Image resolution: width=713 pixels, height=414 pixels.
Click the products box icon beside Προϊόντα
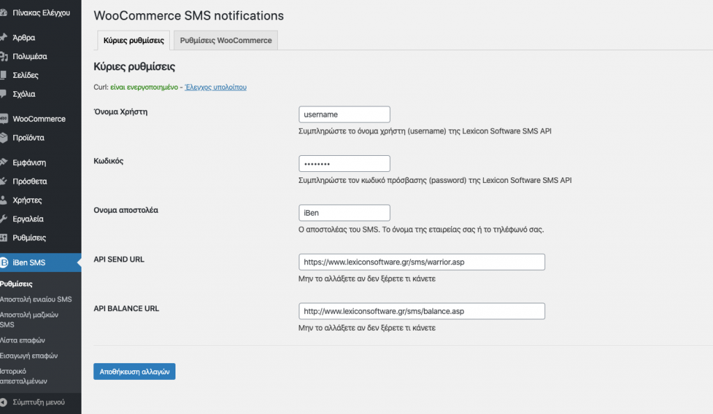[3, 138]
